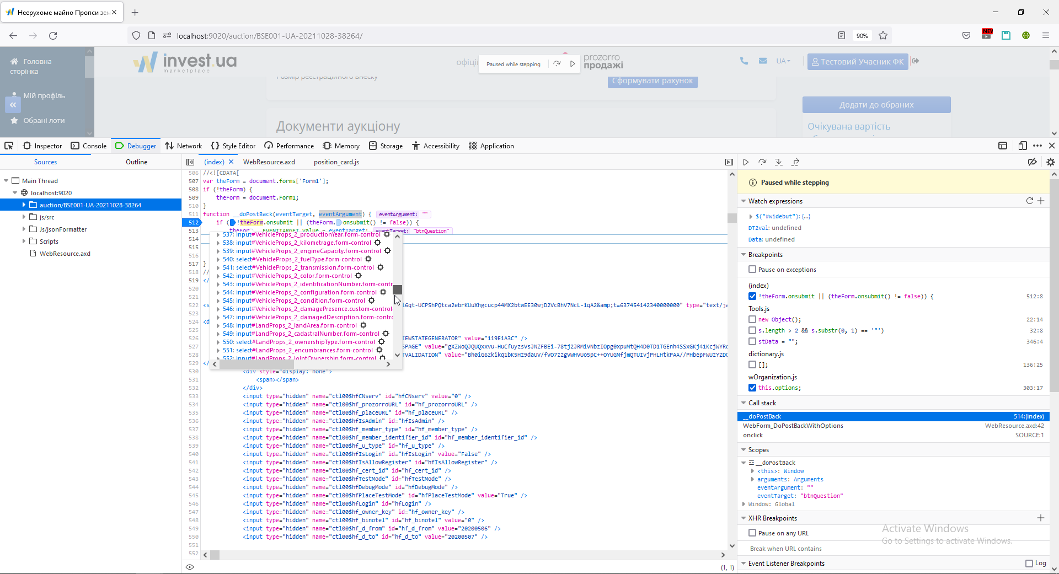Resume from the page's paused overlay
Viewport: 1059px width, 574px height.
[x=573, y=64]
